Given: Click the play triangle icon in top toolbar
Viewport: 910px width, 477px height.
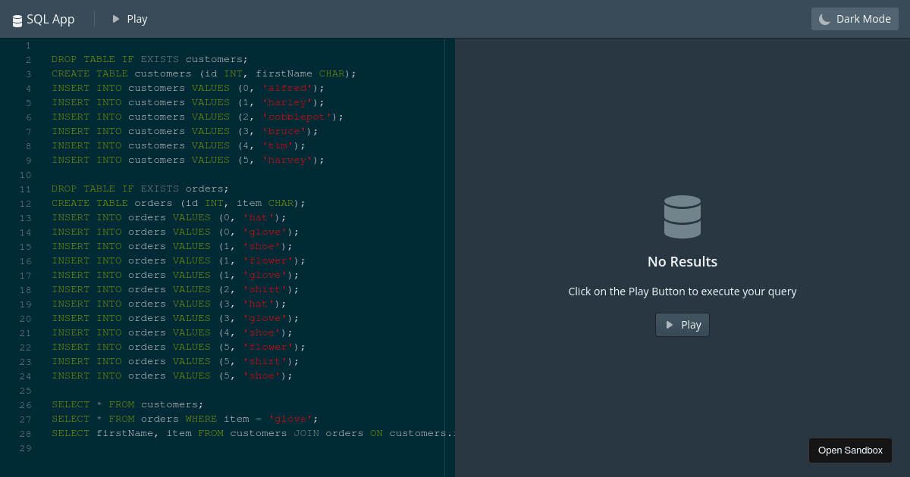Looking at the screenshot, I should [x=115, y=19].
